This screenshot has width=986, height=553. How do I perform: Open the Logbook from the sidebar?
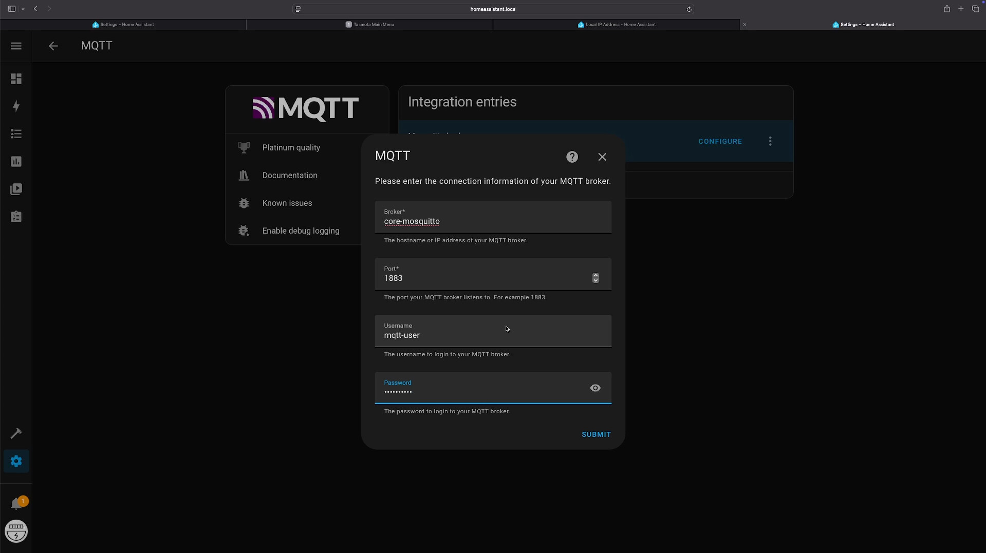(16, 134)
